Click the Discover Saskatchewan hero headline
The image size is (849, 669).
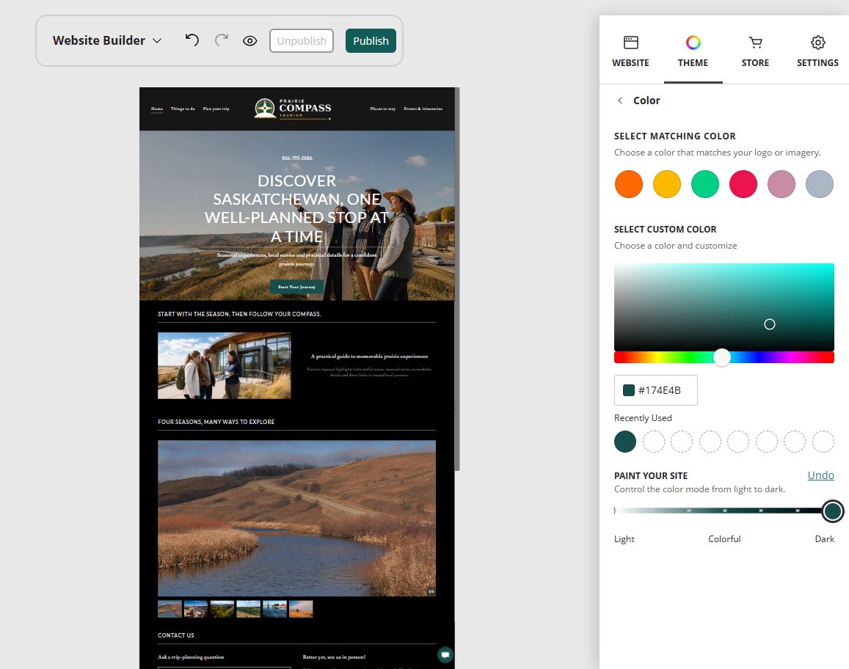click(296, 208)
